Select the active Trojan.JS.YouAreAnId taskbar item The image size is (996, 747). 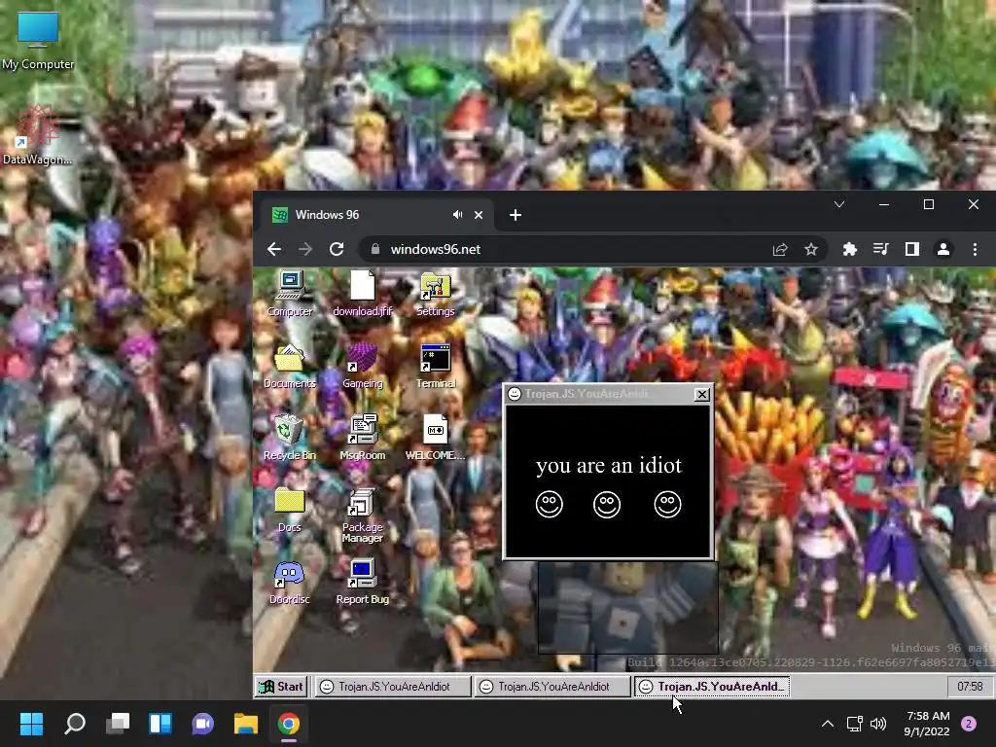[x=712, y=686]
